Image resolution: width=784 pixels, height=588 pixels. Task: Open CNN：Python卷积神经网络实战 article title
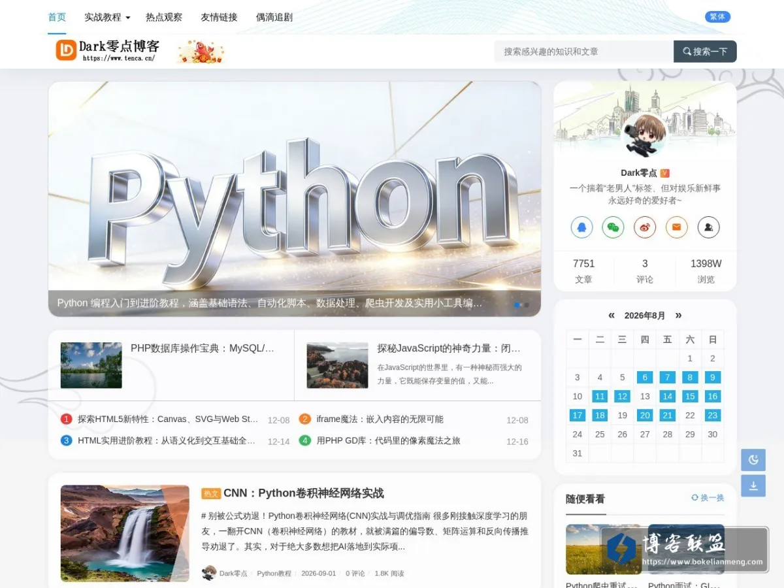point(304,493)
